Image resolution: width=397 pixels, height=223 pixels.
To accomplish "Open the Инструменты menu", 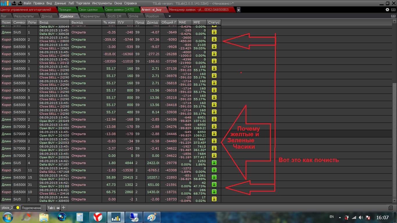I will pyautogui.click(x=102, y=3).
